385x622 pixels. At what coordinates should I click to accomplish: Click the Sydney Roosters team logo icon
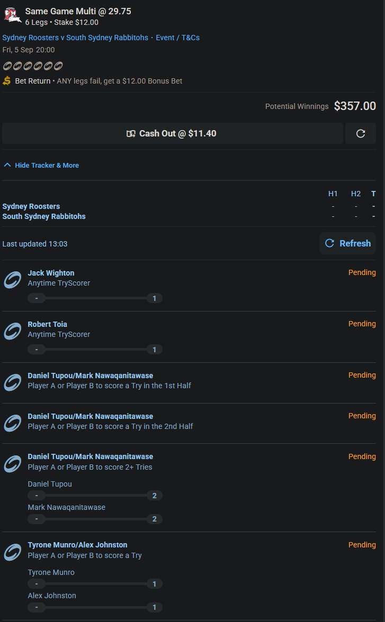coord(12,15)
